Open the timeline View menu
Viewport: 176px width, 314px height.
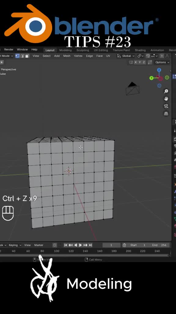28,245
